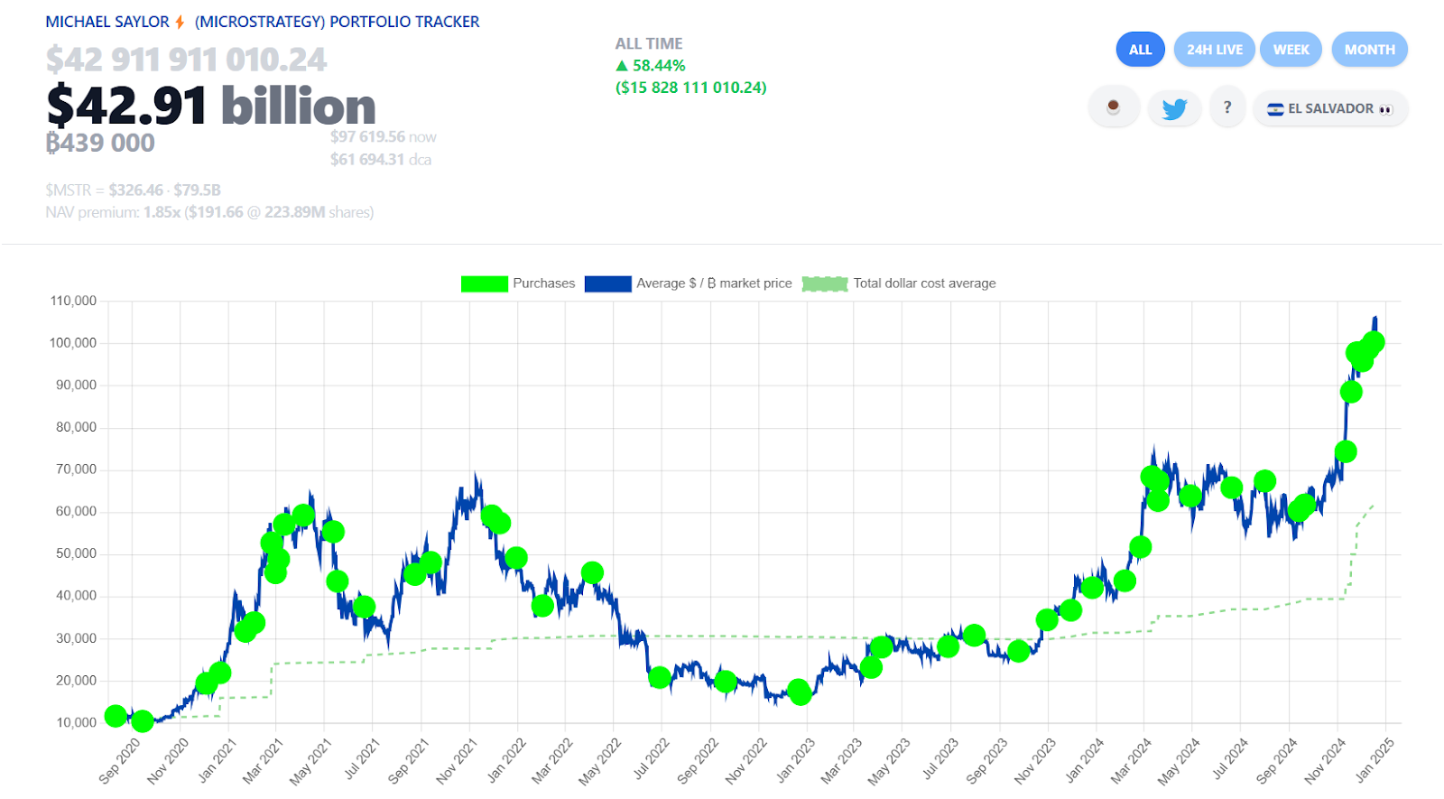
Task: Click the eyes emoji in the El Salvador button
Action: pos(1385,109)
